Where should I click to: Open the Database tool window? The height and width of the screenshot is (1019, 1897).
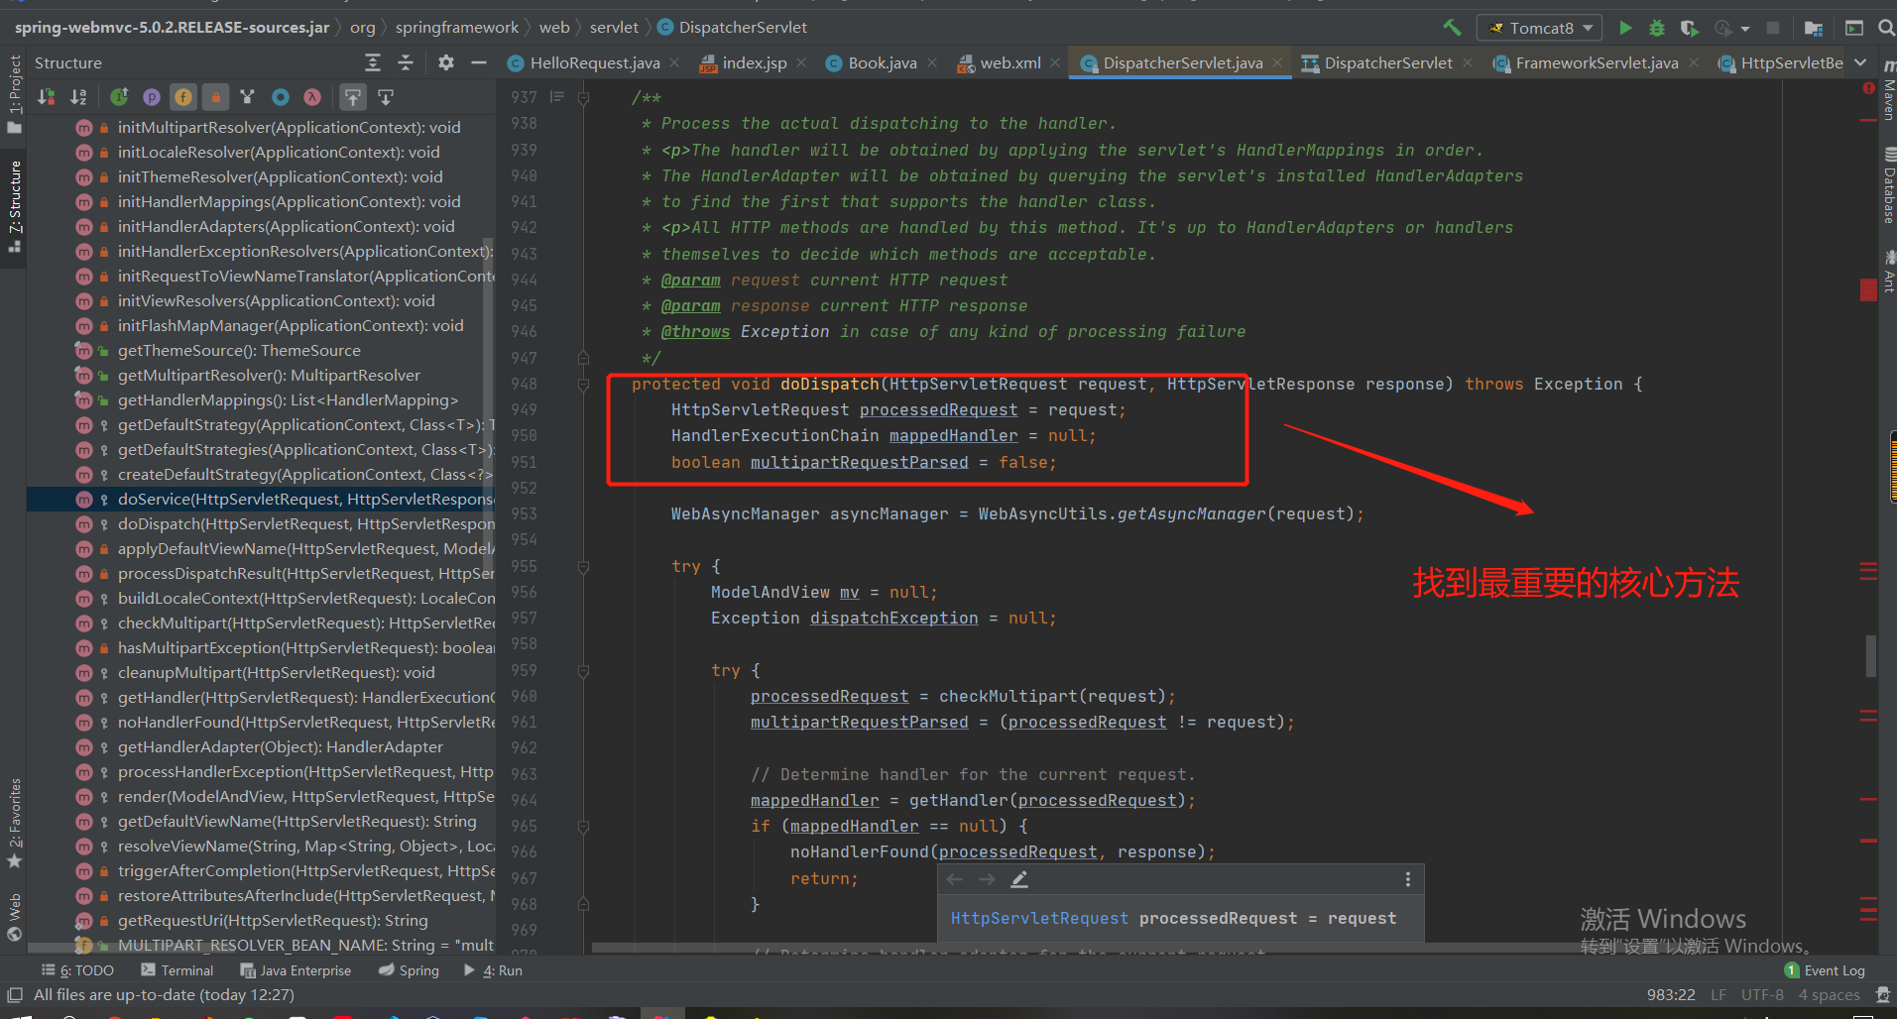point(1888,186)
